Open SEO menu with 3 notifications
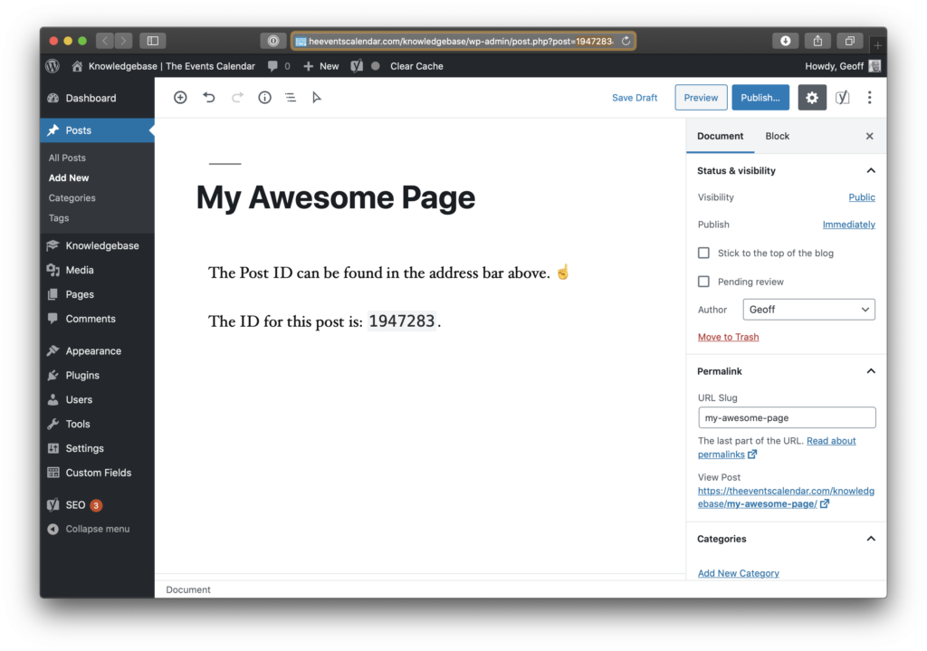The height and width of the screenshot is (651, 927). (x=98, y=505)
